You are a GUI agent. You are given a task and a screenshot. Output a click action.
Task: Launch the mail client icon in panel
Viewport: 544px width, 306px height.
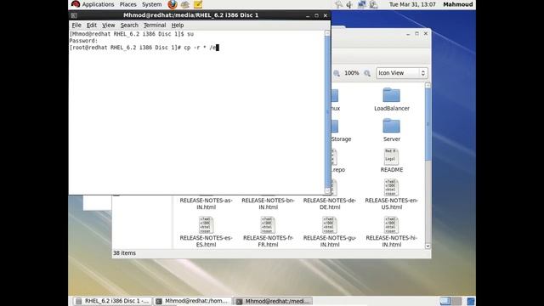pyautogui.click(x=185, y=4)
